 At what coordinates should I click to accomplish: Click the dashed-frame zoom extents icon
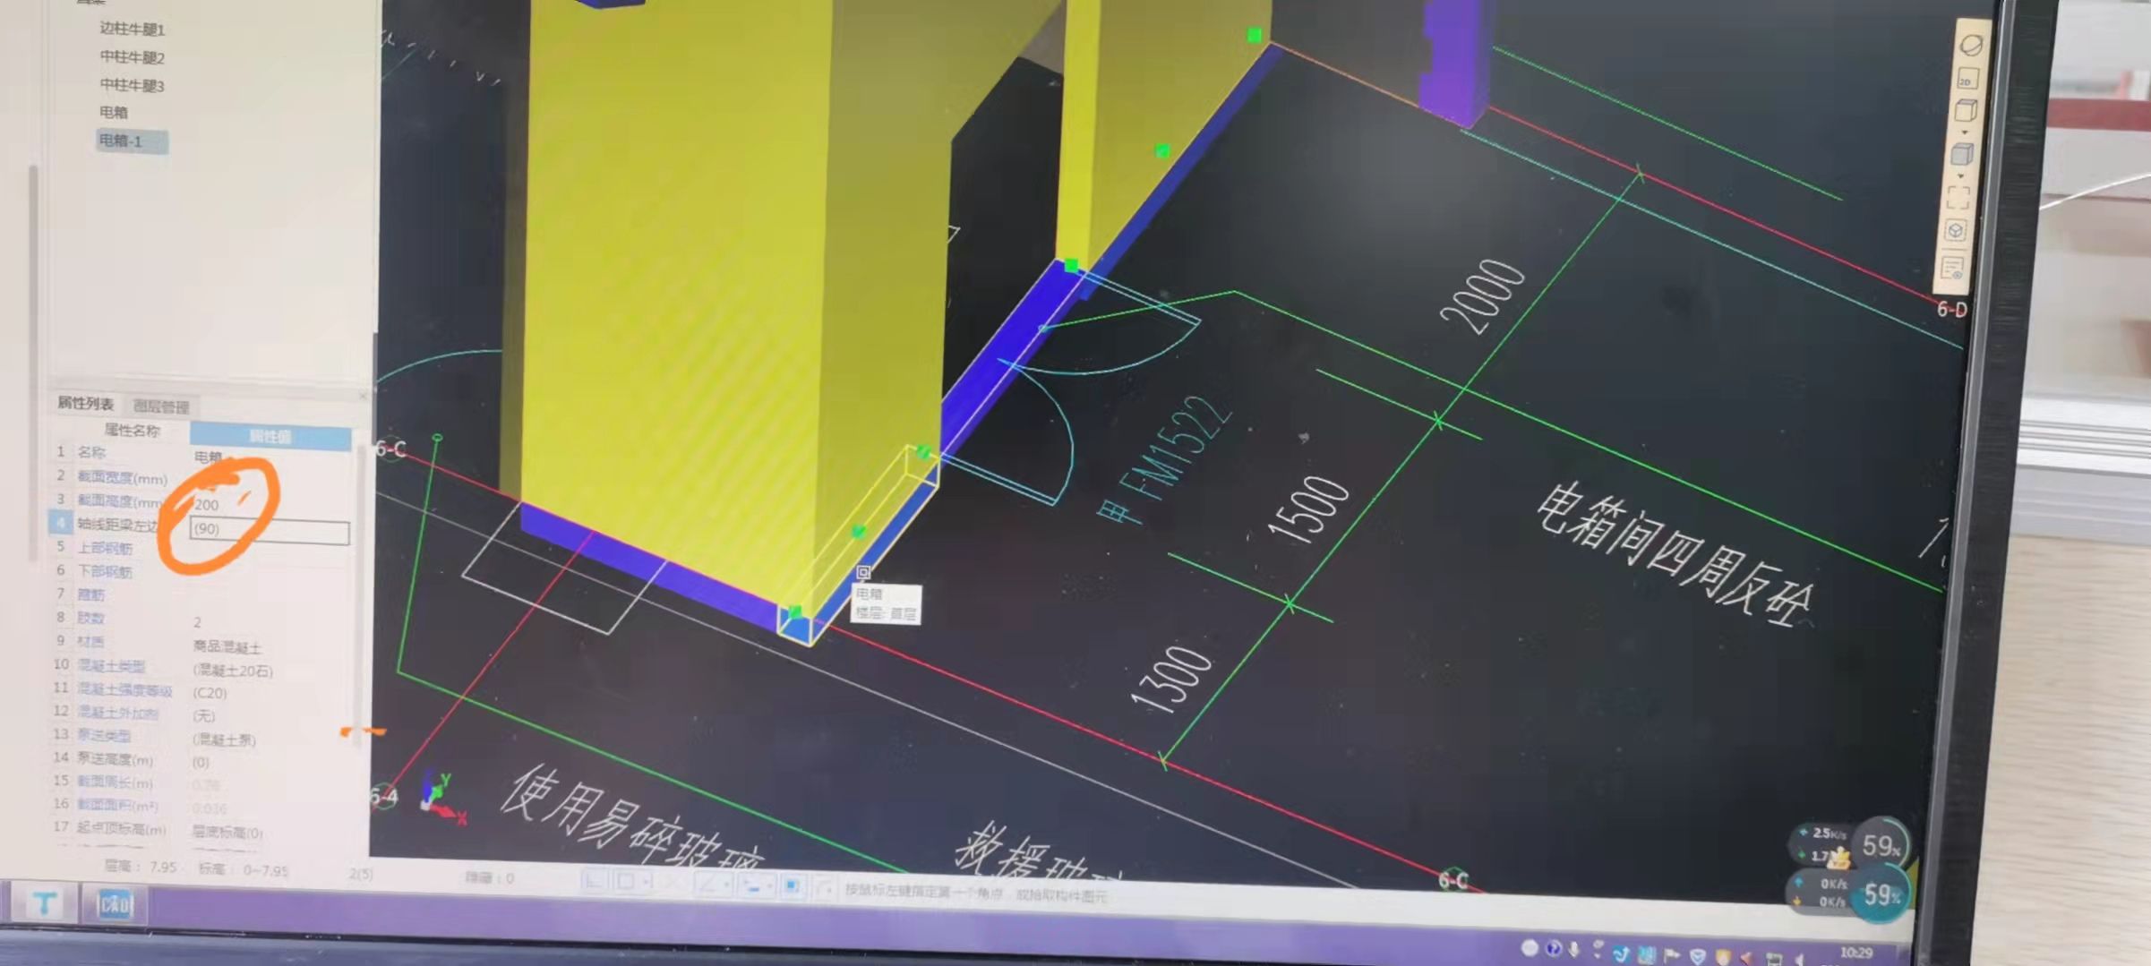[x=1958, y=197]
